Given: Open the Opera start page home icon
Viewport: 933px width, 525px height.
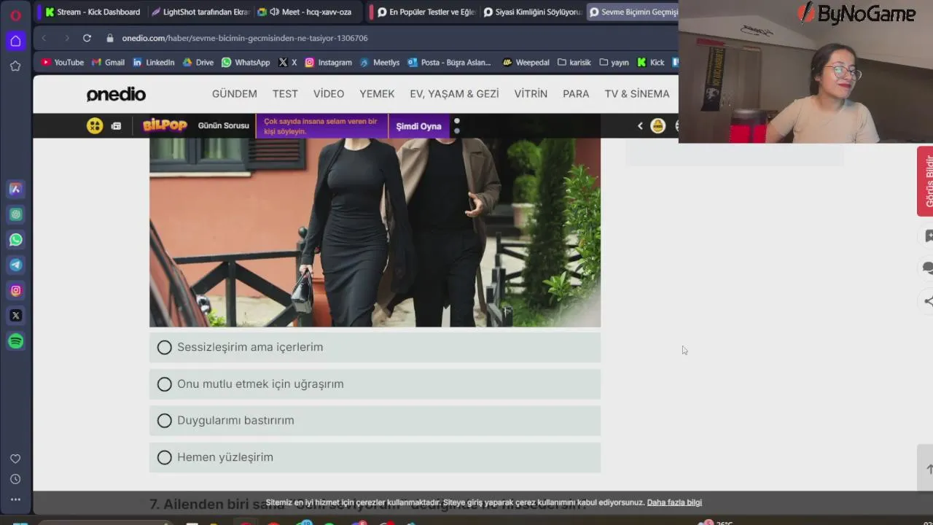Looking at the screenshot, I should coord(15,41).
